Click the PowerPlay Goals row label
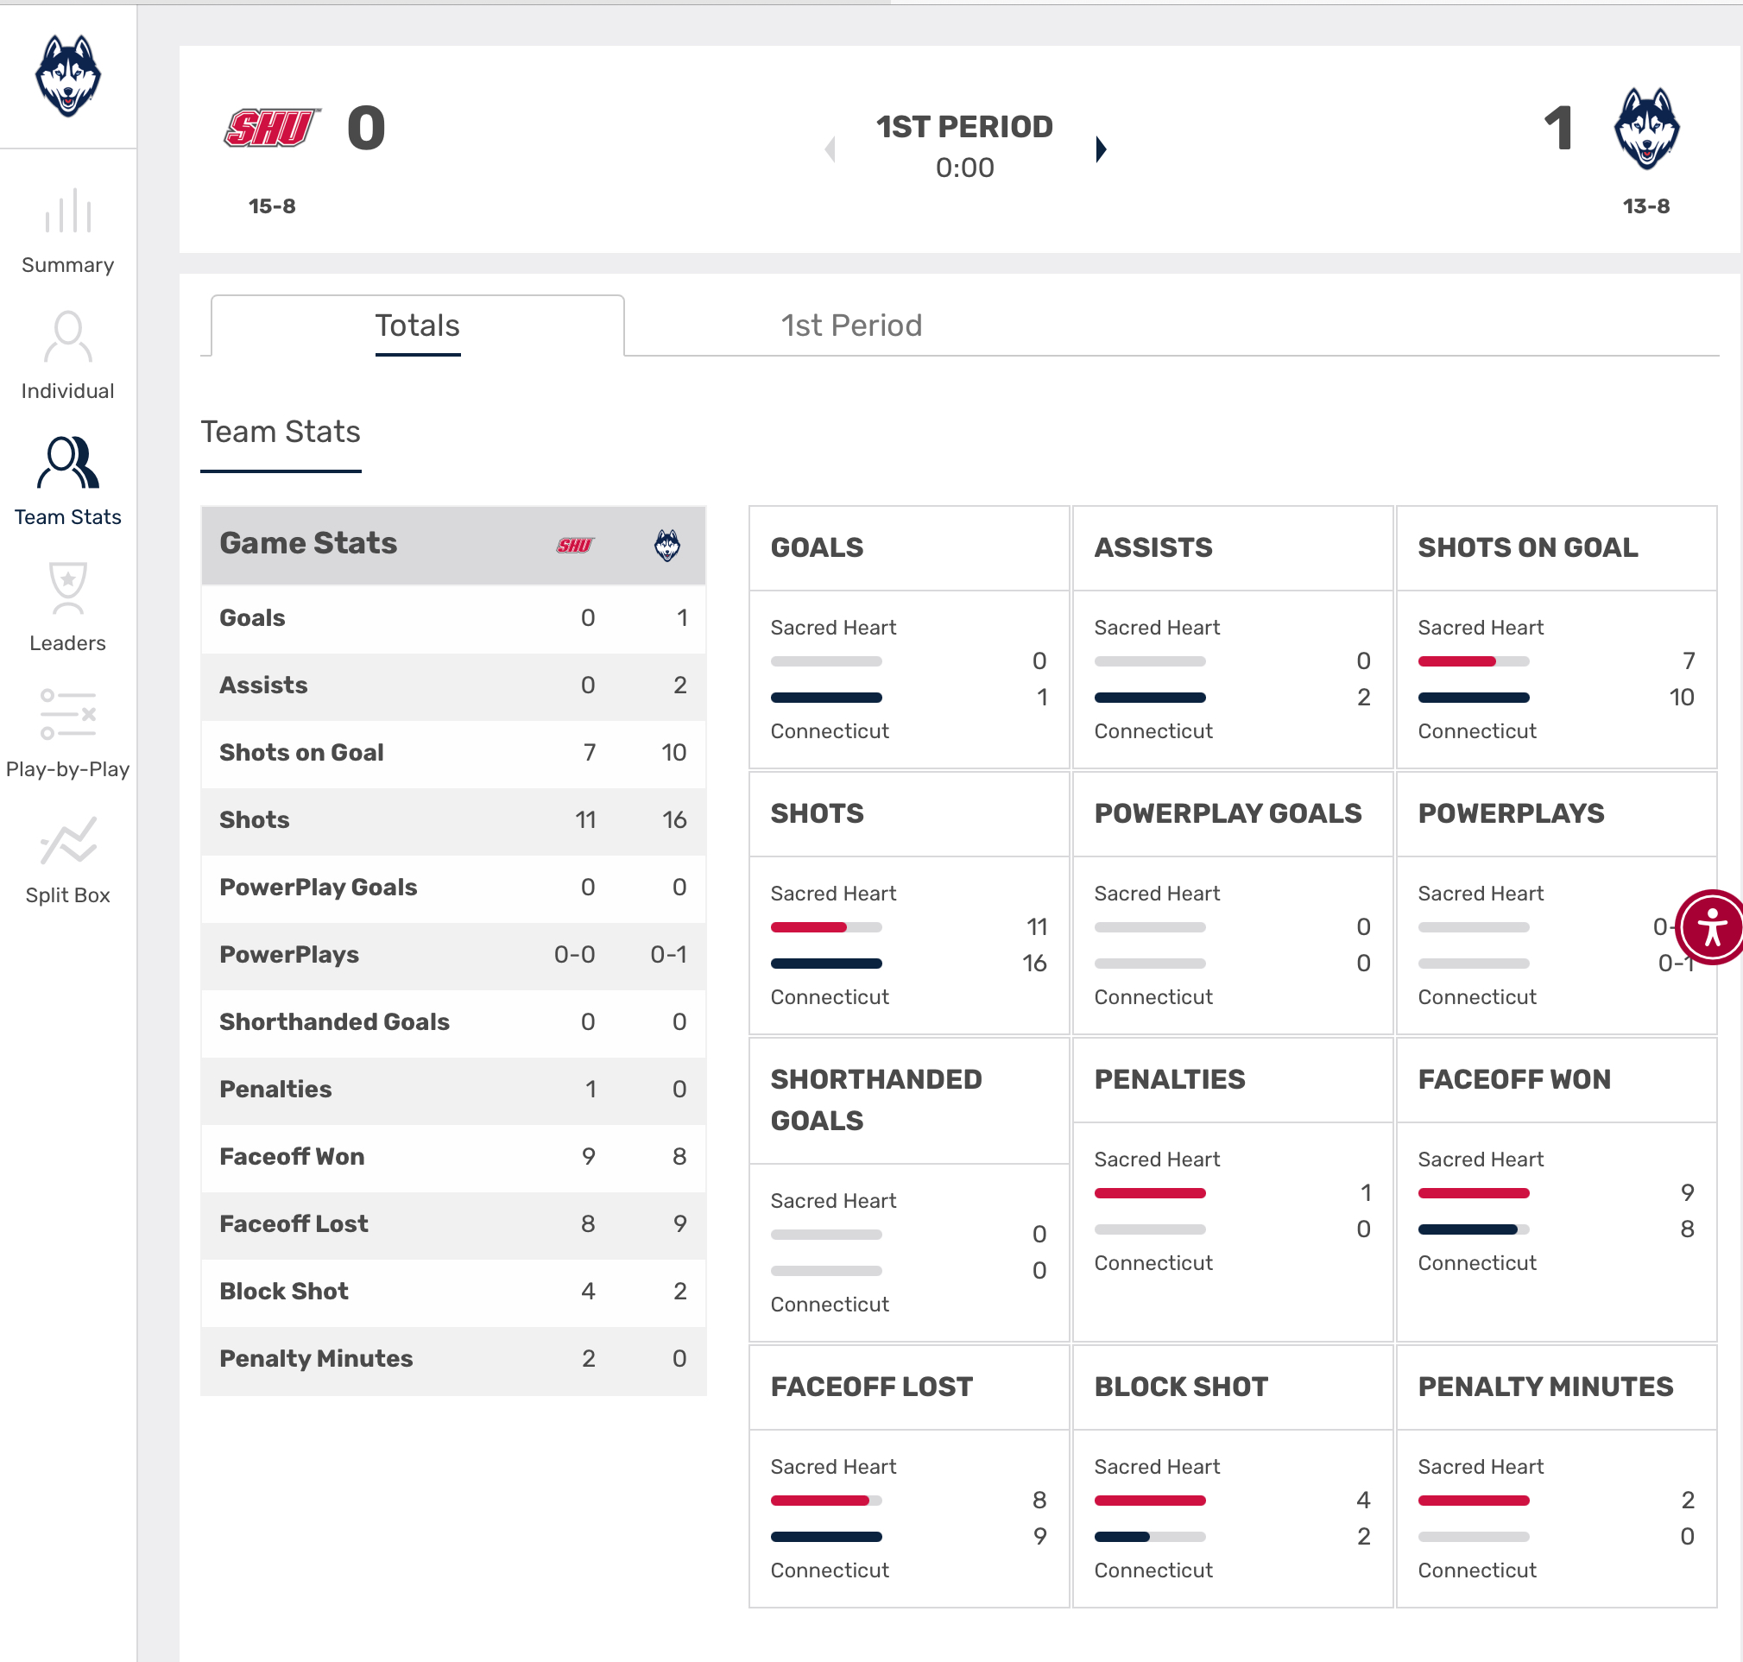The width and height of the screenshot is (1743, 1662). 318,887
